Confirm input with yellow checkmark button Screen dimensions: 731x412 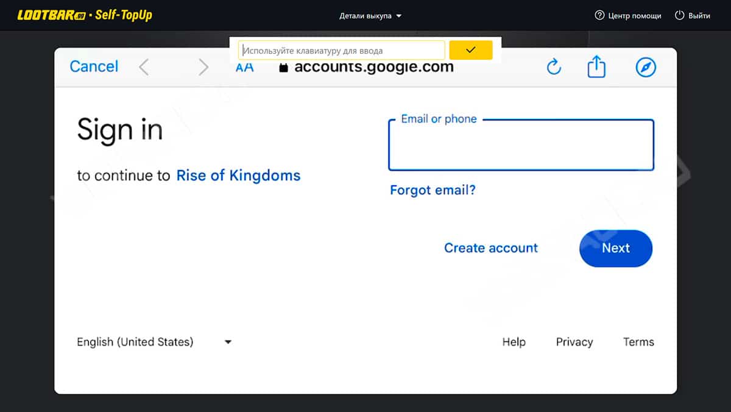pos(470,50)
